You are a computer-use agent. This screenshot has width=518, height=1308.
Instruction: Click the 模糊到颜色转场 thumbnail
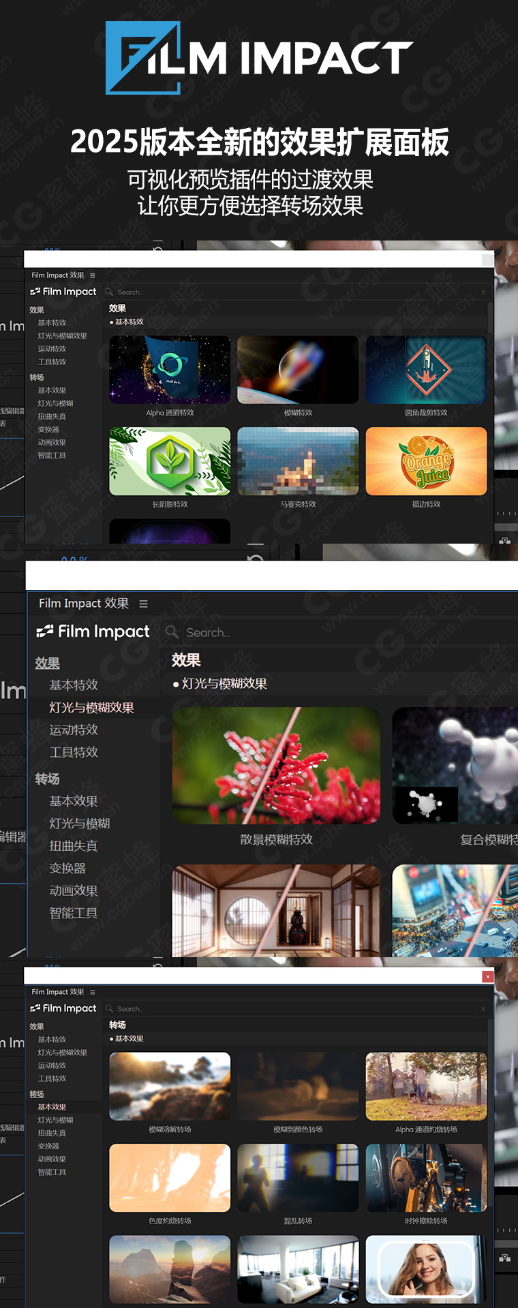click(298, 1087)
